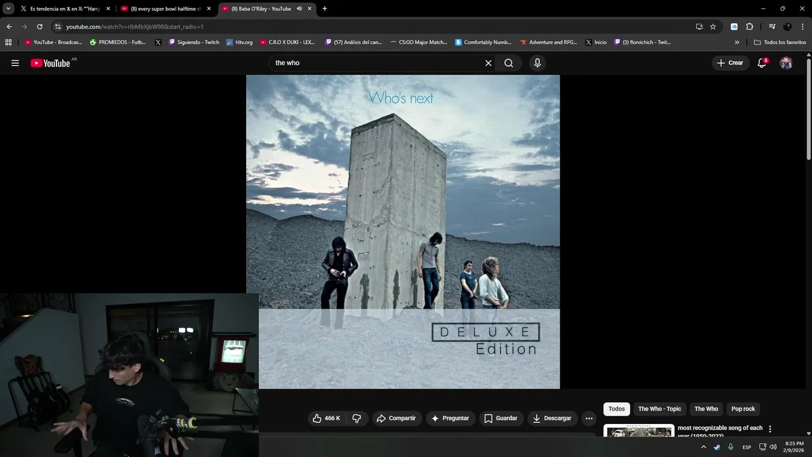Open the apps grid in bookmarks bar

pos(8,43)
